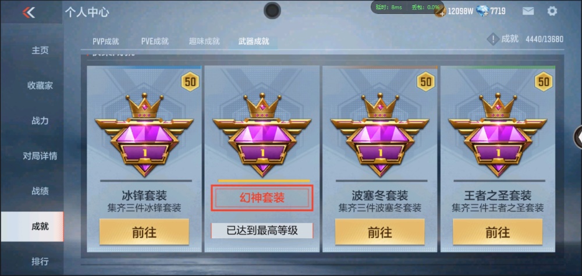Image resolution: width=582 pixels, height=276 pixels.
Task: Open 收藏家 in the sidebar
Action: (40, 85)
